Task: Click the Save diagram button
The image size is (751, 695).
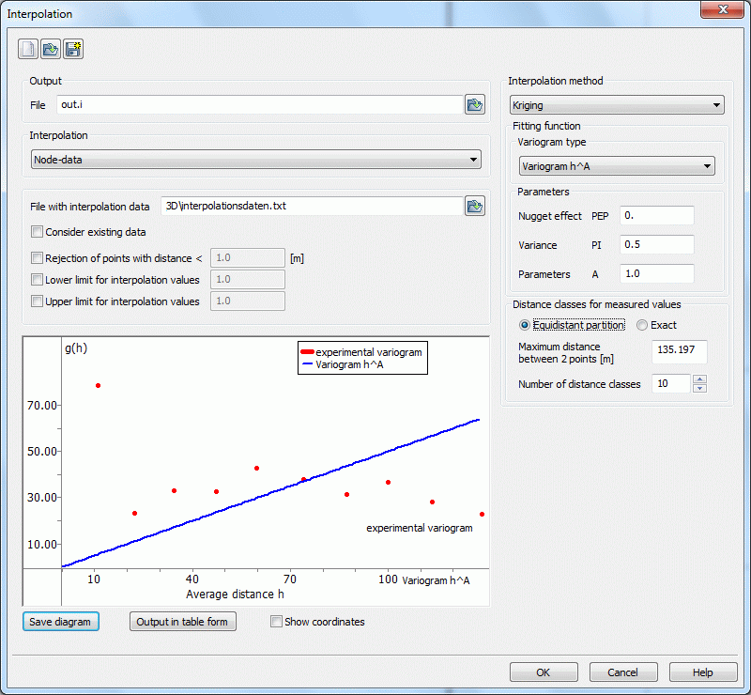Action: (x=61, y=622)
